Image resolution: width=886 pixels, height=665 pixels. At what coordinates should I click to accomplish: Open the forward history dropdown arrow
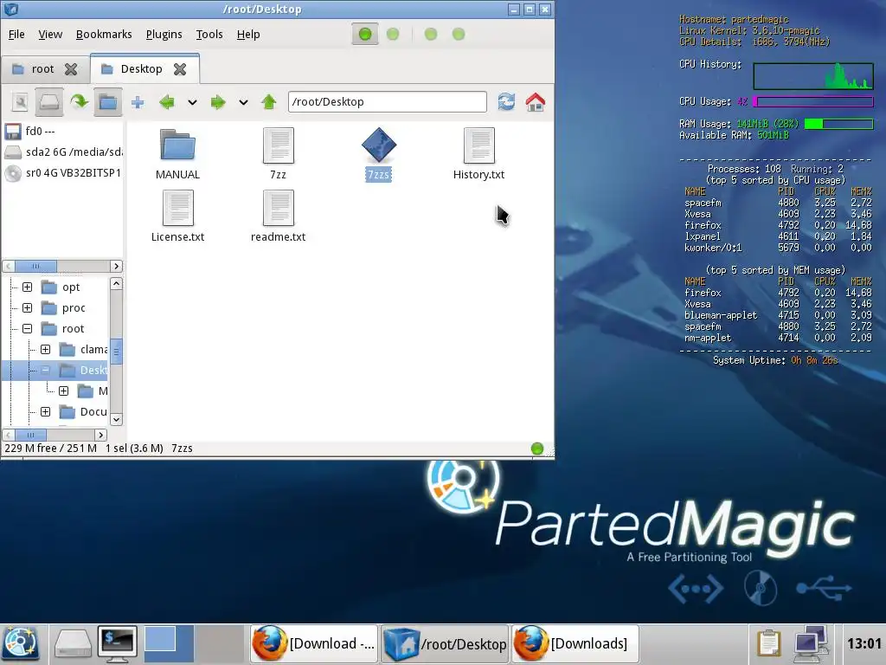243,102
